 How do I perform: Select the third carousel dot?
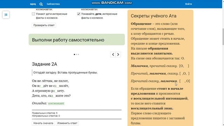coord(78,55)
